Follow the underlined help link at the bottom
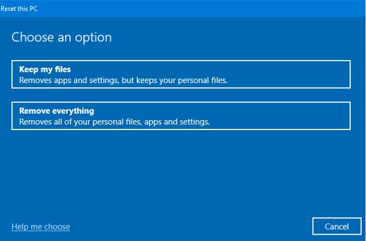Viewport: 366px width, 241px height. (41, 226)
